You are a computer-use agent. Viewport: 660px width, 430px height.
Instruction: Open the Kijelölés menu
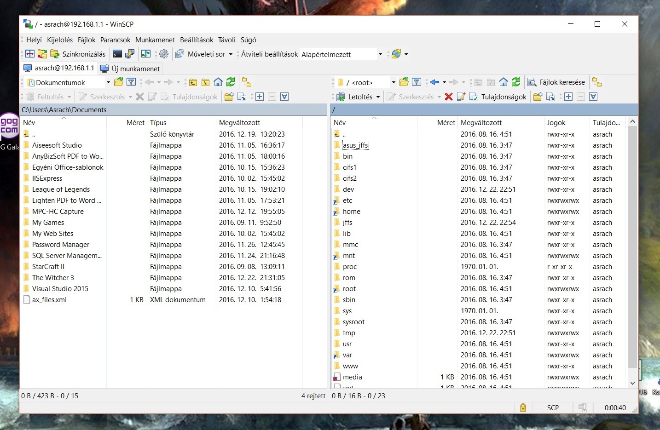[x=60, y=40]
